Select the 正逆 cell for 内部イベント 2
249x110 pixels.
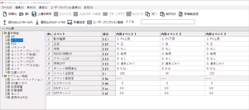tap(182, 44)
